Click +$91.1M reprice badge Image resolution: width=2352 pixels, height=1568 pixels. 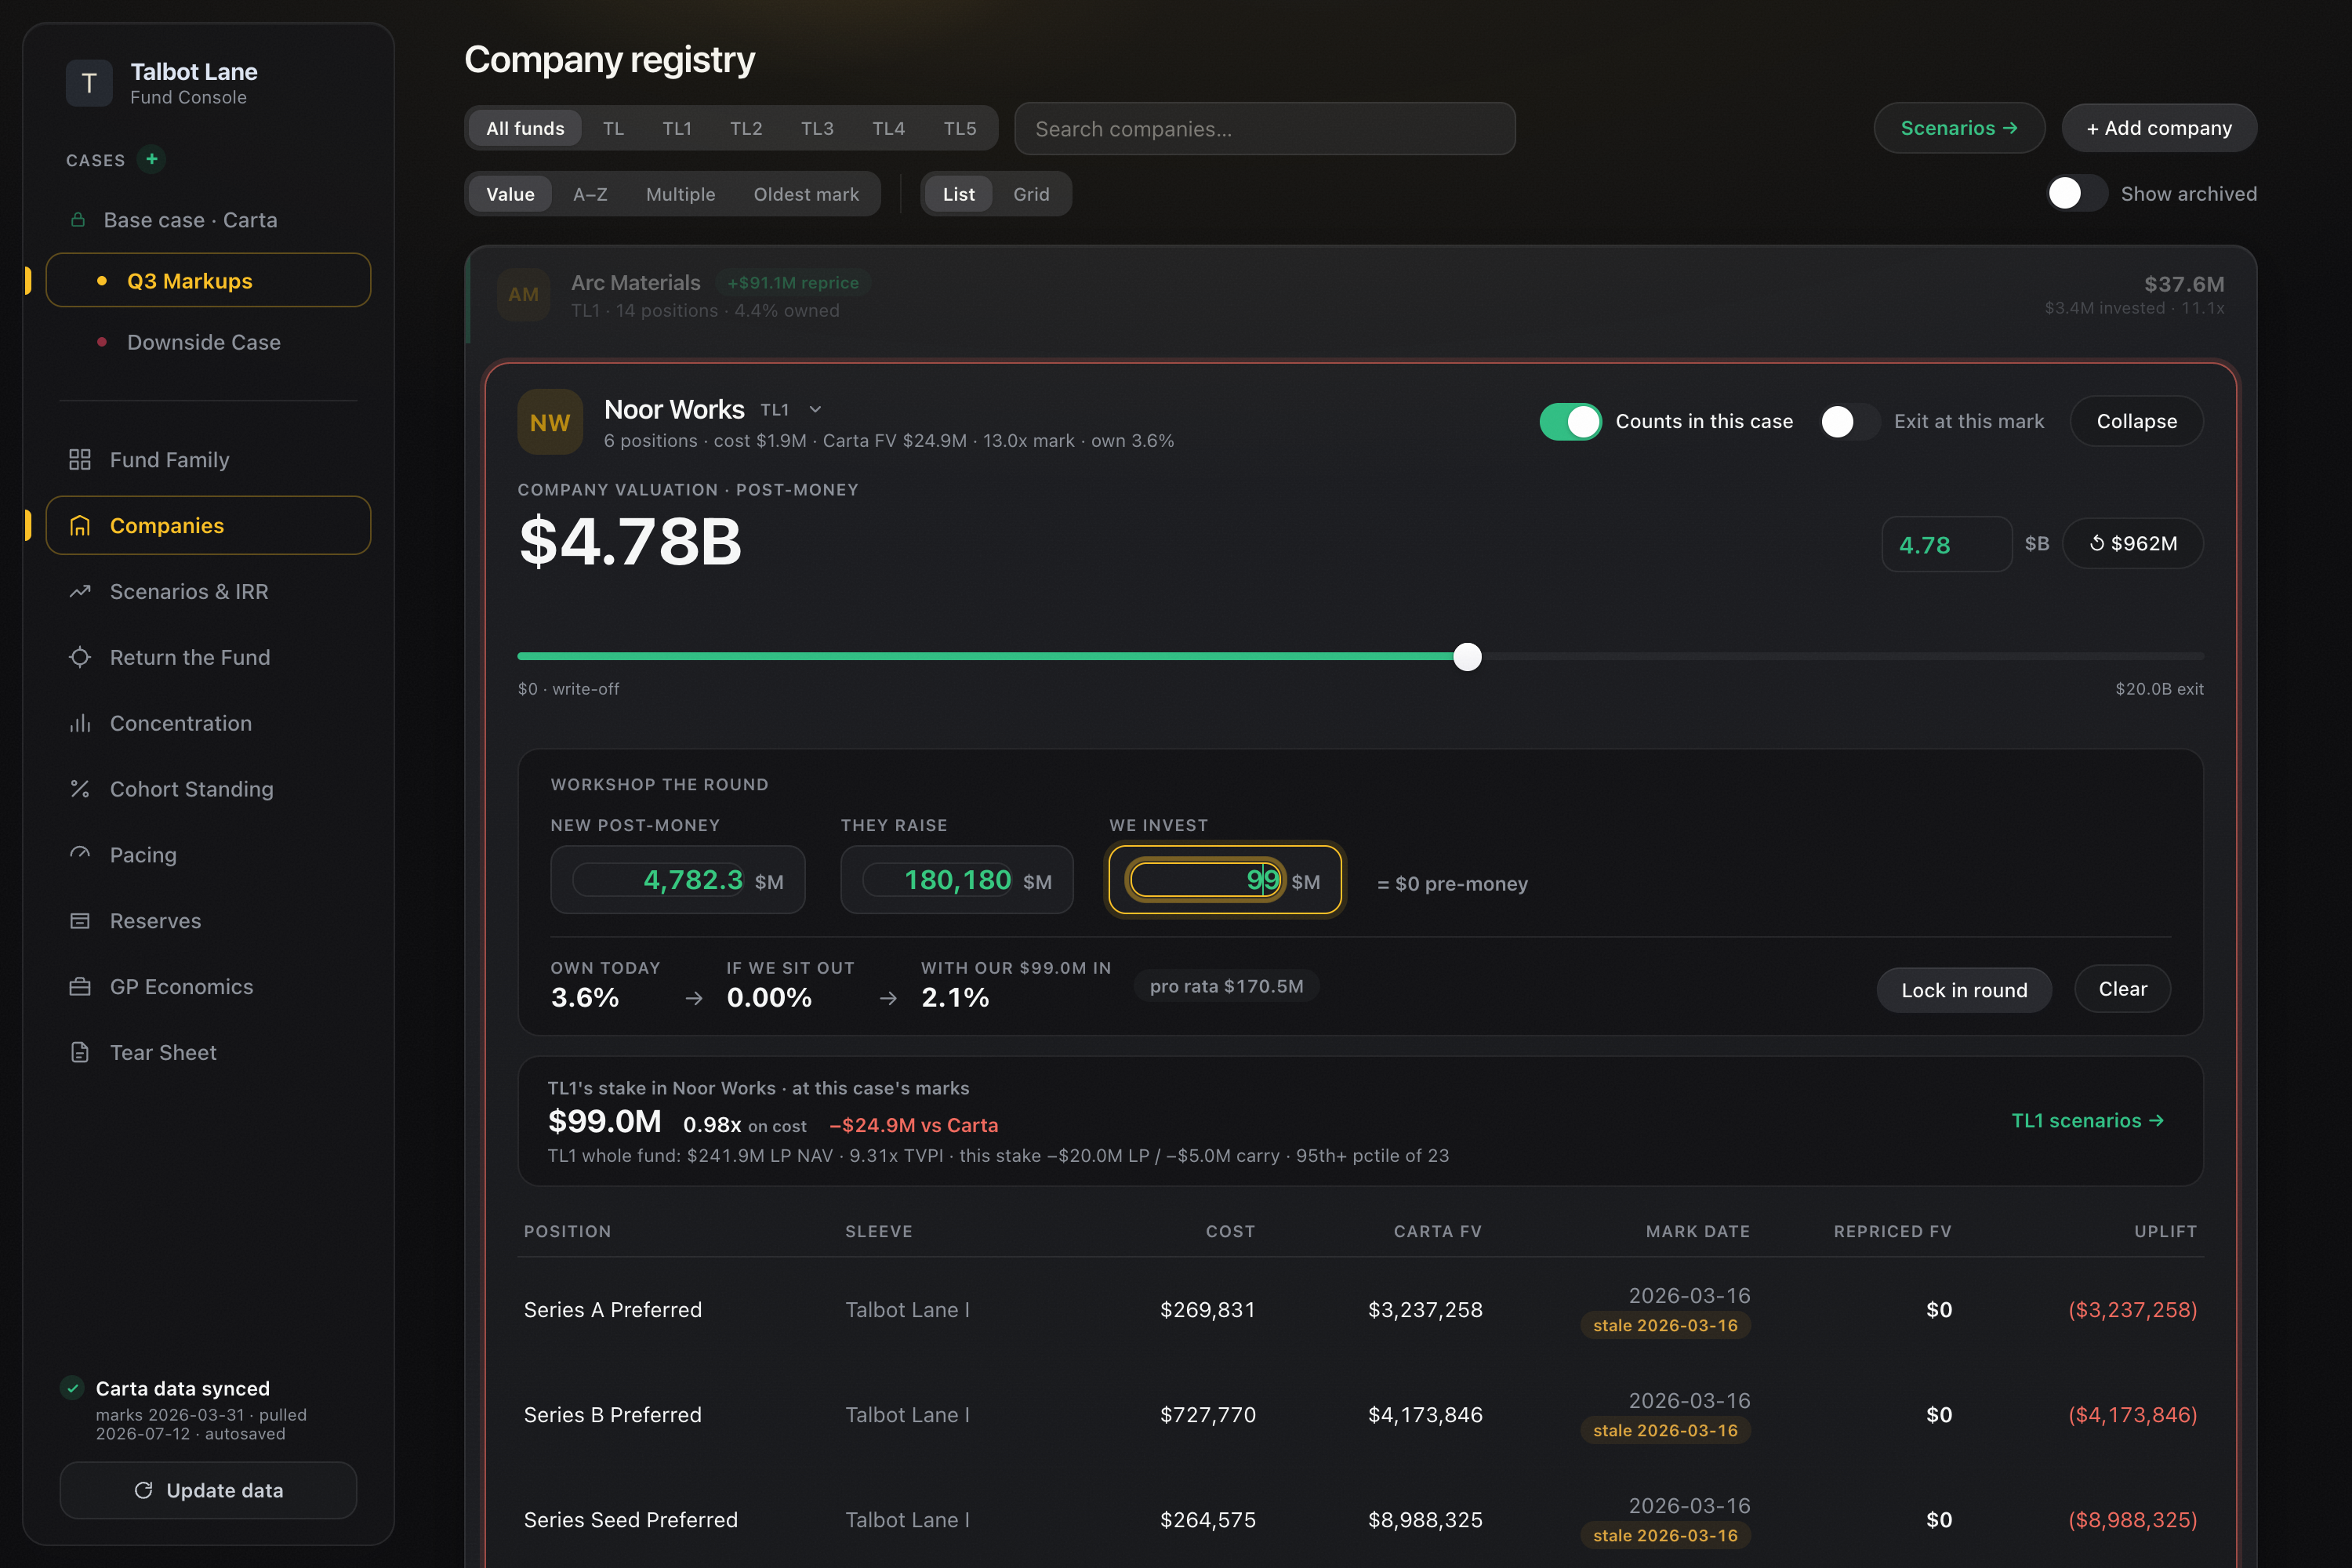pos(793,283)
